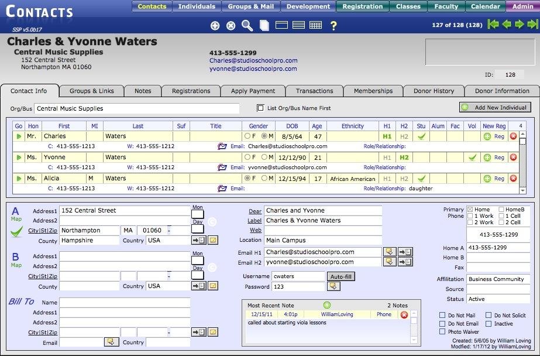Go to next record green arrow
The image size is (540, 356).
(x=520, y=24)
